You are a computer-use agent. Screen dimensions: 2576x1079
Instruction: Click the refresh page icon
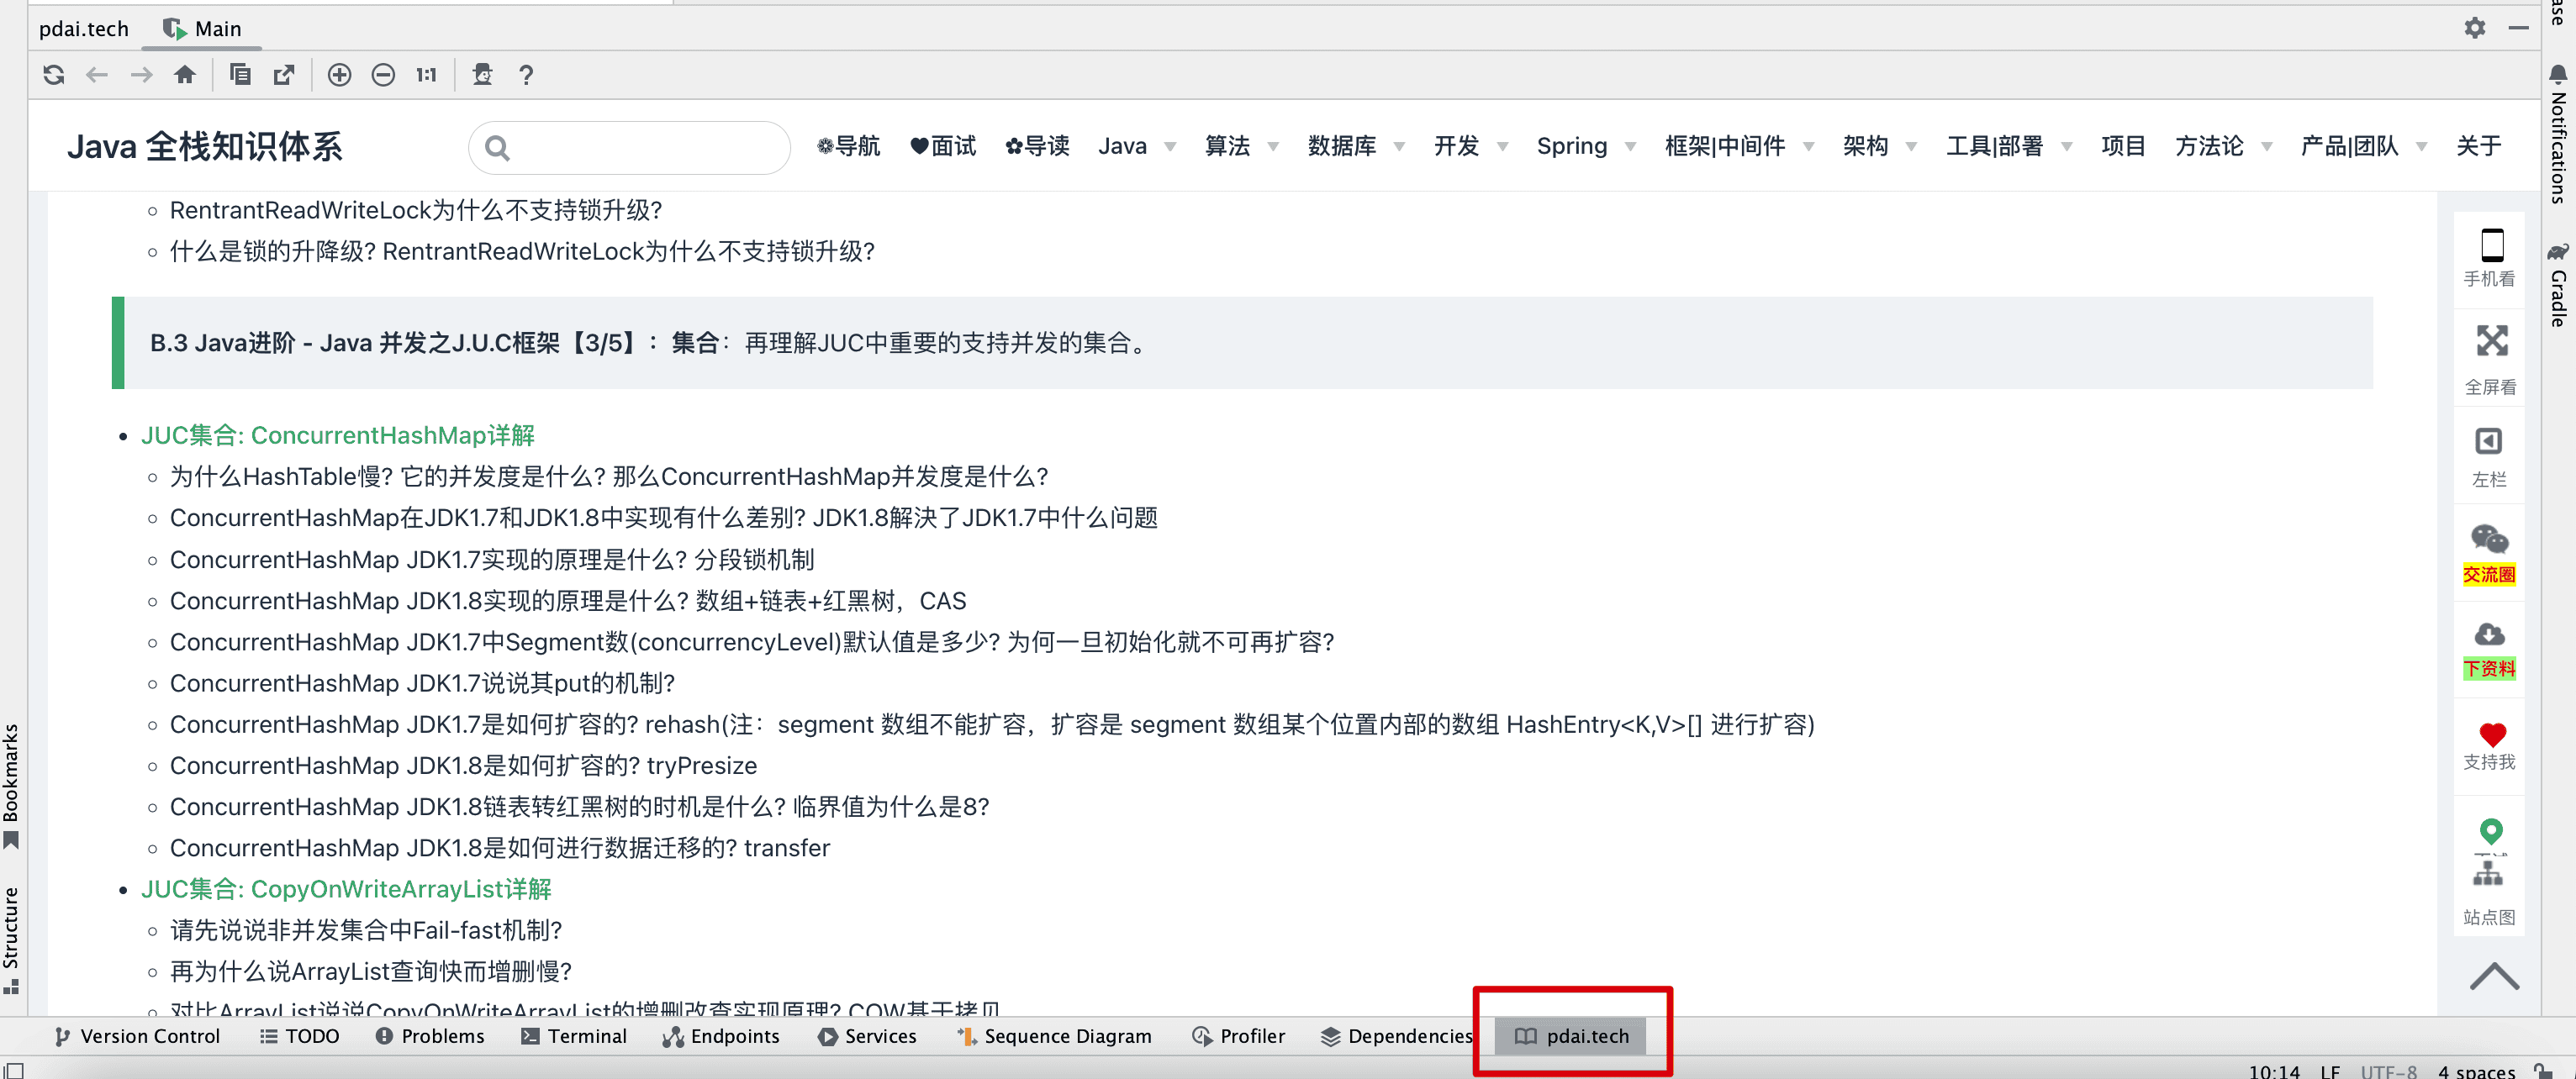[x=54, y=75]
